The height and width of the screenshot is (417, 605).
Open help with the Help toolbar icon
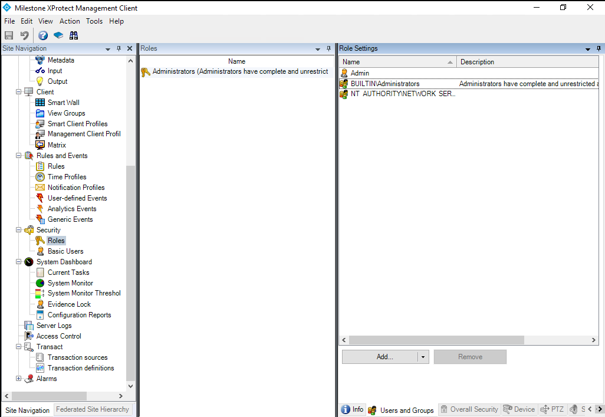(x=42, y=35)
